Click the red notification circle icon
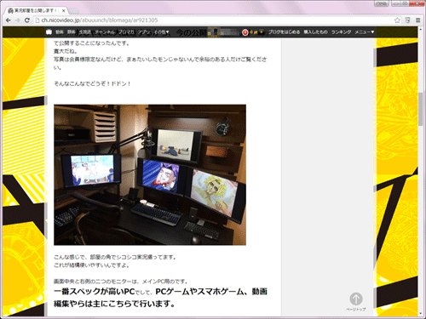Screen dimensions: 426x319 (x=245, y=32)
